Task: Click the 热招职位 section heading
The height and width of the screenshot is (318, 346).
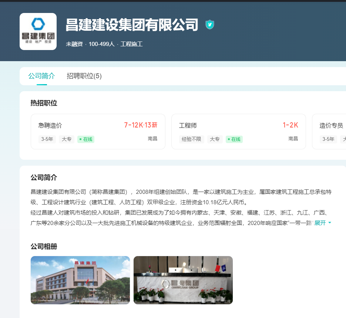Action: coord(44,103)
